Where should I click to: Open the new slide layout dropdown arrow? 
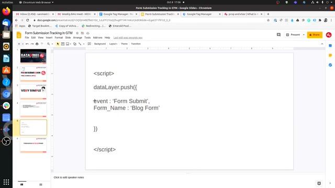[23, 44]
